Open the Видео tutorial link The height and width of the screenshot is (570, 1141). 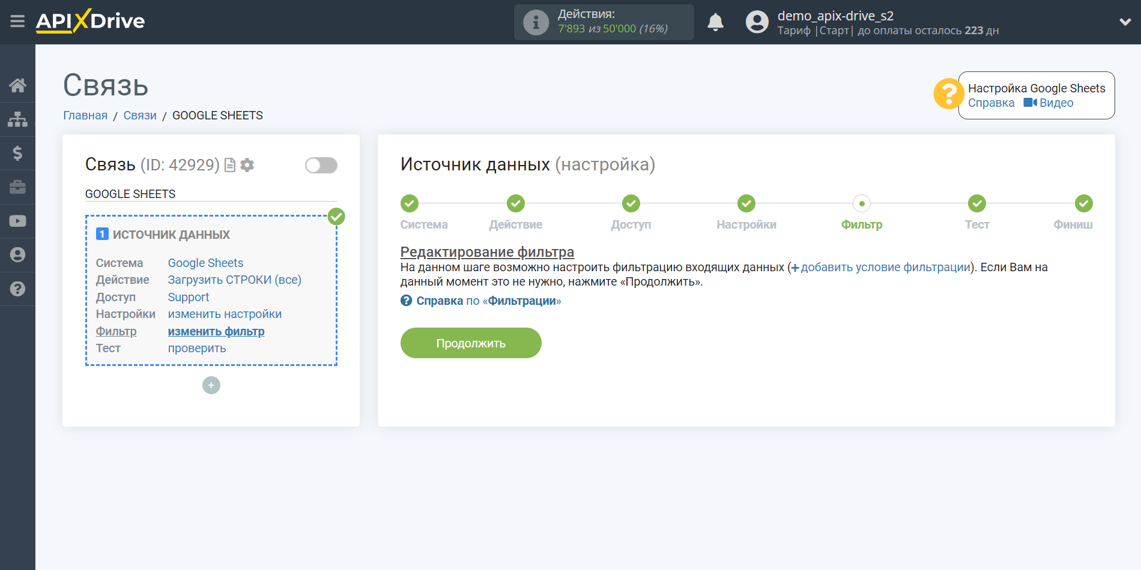[1049, 103]
